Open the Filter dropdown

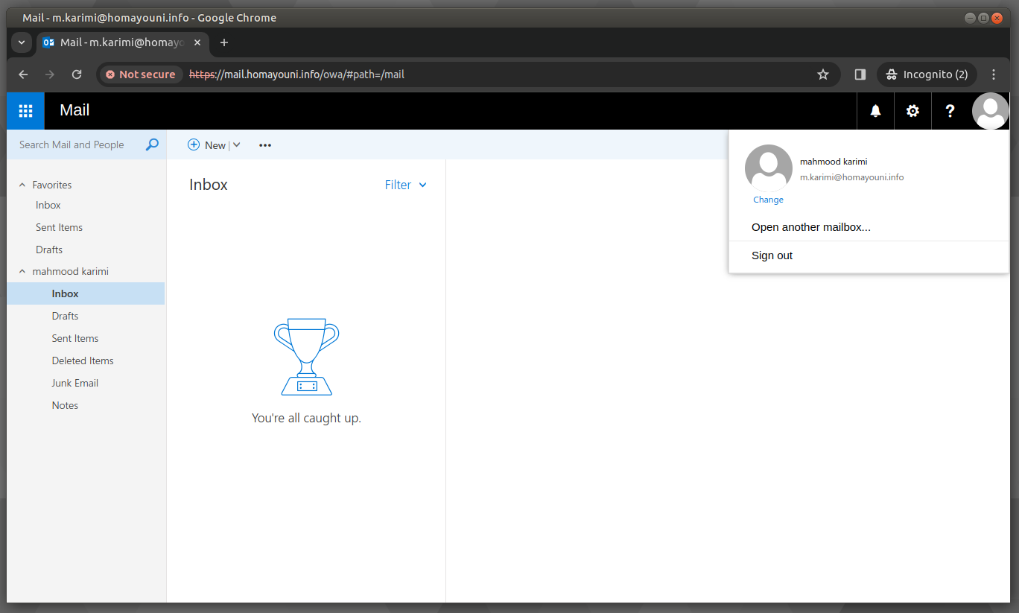pyautogui.click(x=406, y=185)
